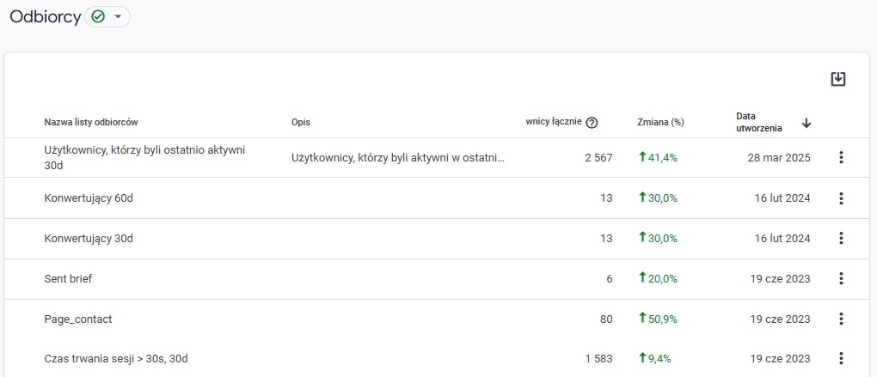This screenshot has width=877, height=377.
Task: Click the truncated description 'Użytkownicy, którzy byli aktywni w ostatni…'
Action: coord(398,158)
